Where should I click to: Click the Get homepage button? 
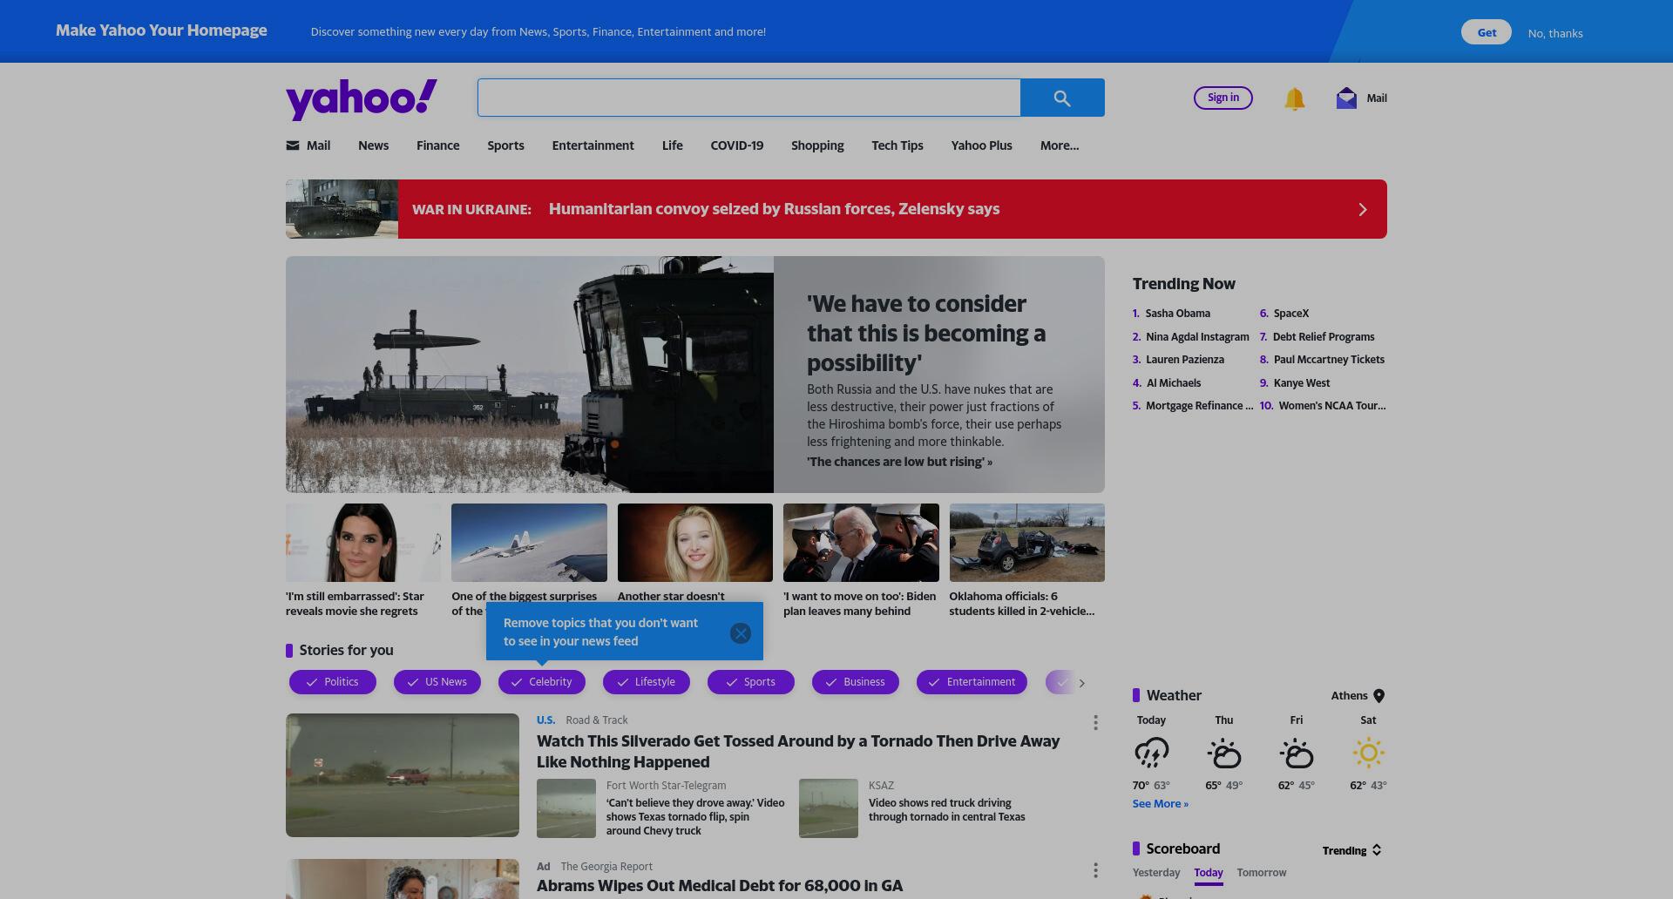pos(1487,32)
